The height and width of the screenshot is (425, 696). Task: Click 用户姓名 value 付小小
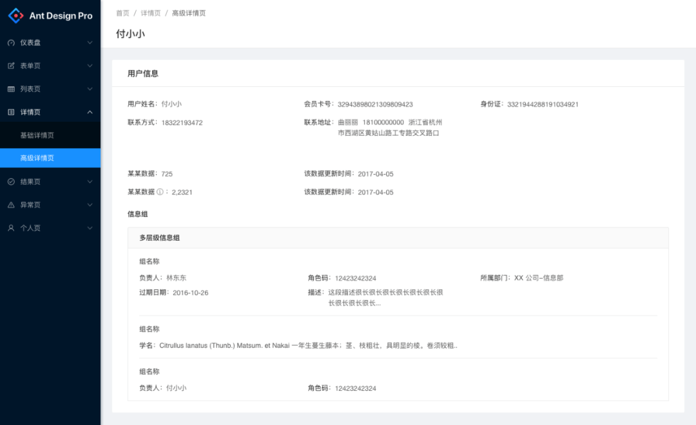171,104
